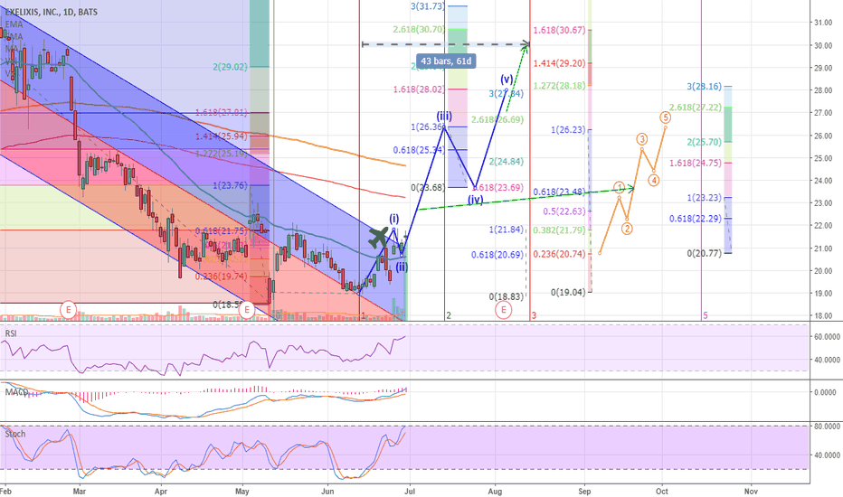Click the 30.00 price on the price axis

click(824, 46)
